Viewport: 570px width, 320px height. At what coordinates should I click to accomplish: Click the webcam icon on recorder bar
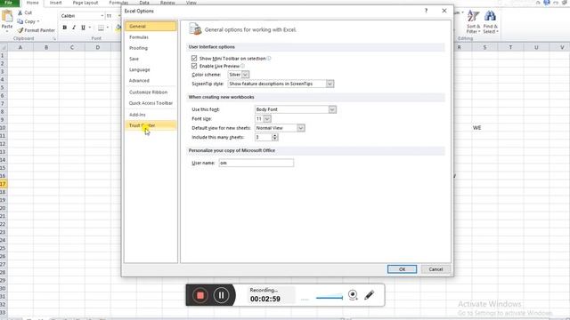(x=353, y=295)
